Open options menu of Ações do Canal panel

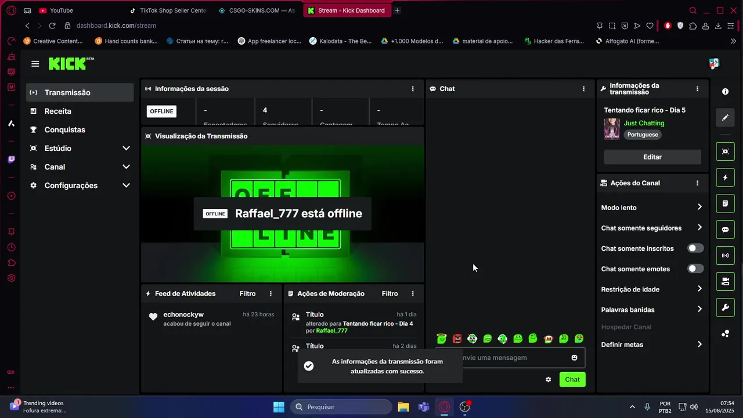pyautogui.click(x=697, y=183)
